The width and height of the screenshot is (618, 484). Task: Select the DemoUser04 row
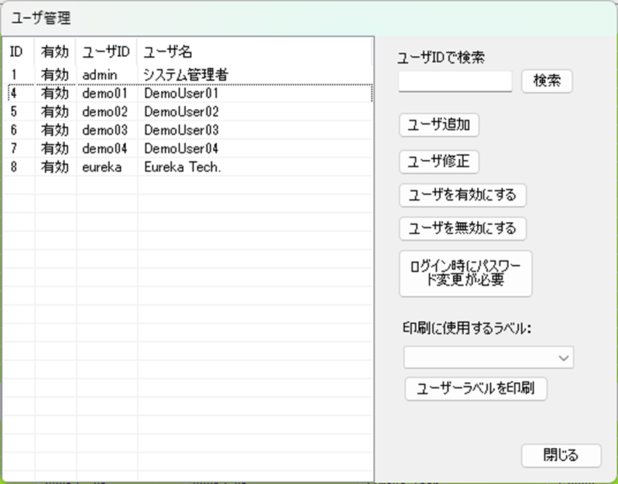[181, 149]
